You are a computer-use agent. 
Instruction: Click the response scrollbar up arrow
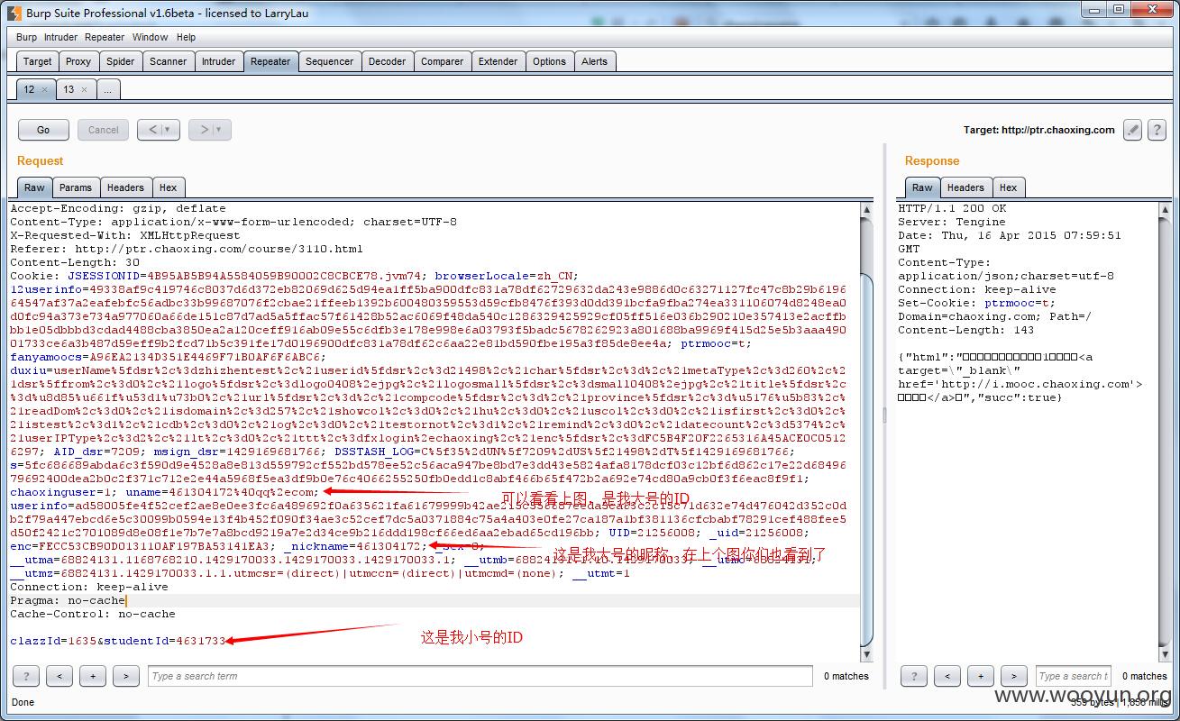[1163, 209]
